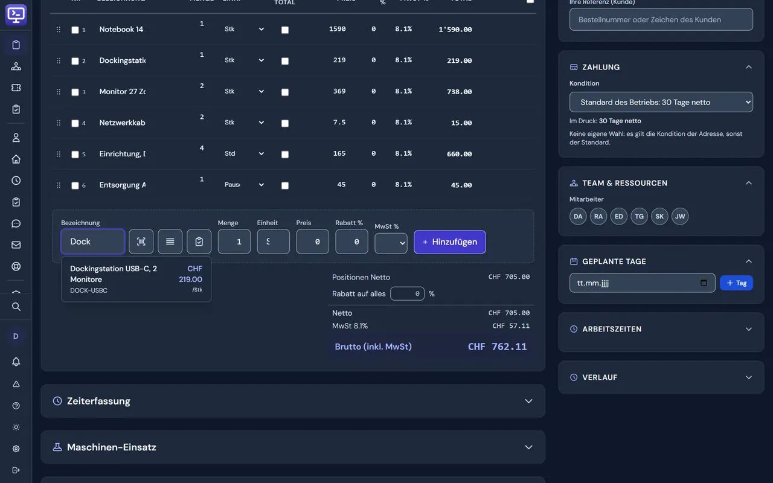The image size is (773, 483).
Task: Toggle the light/dark theme sun icon
Action: click(16, 427)
